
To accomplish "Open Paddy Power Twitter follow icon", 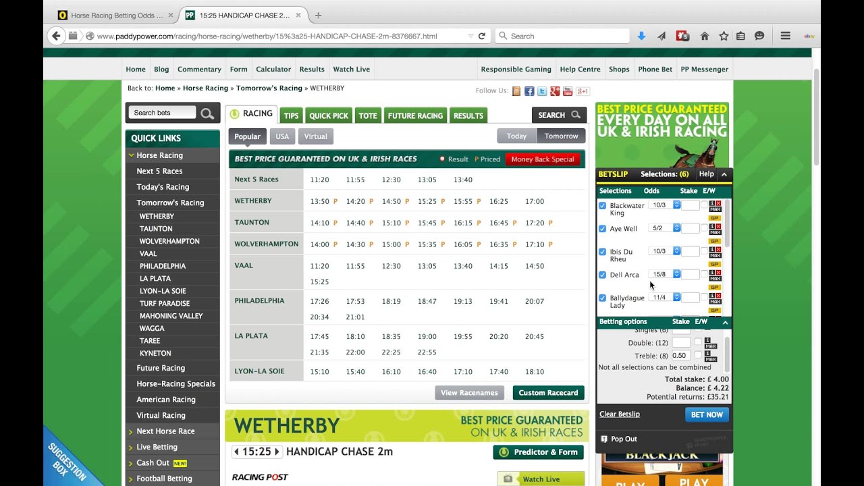I will 542,91.
